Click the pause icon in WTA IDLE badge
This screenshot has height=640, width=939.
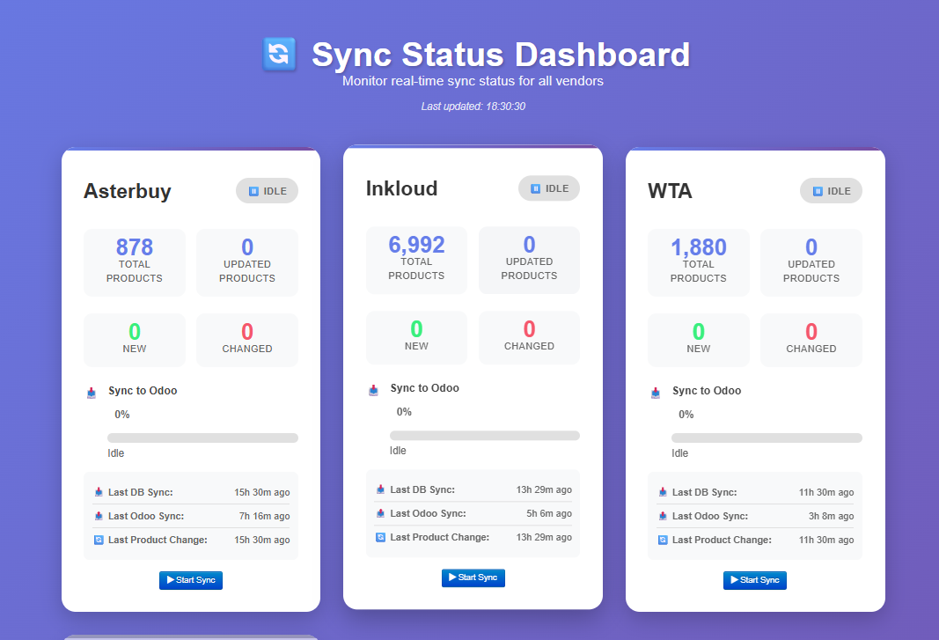click(818, 191)
